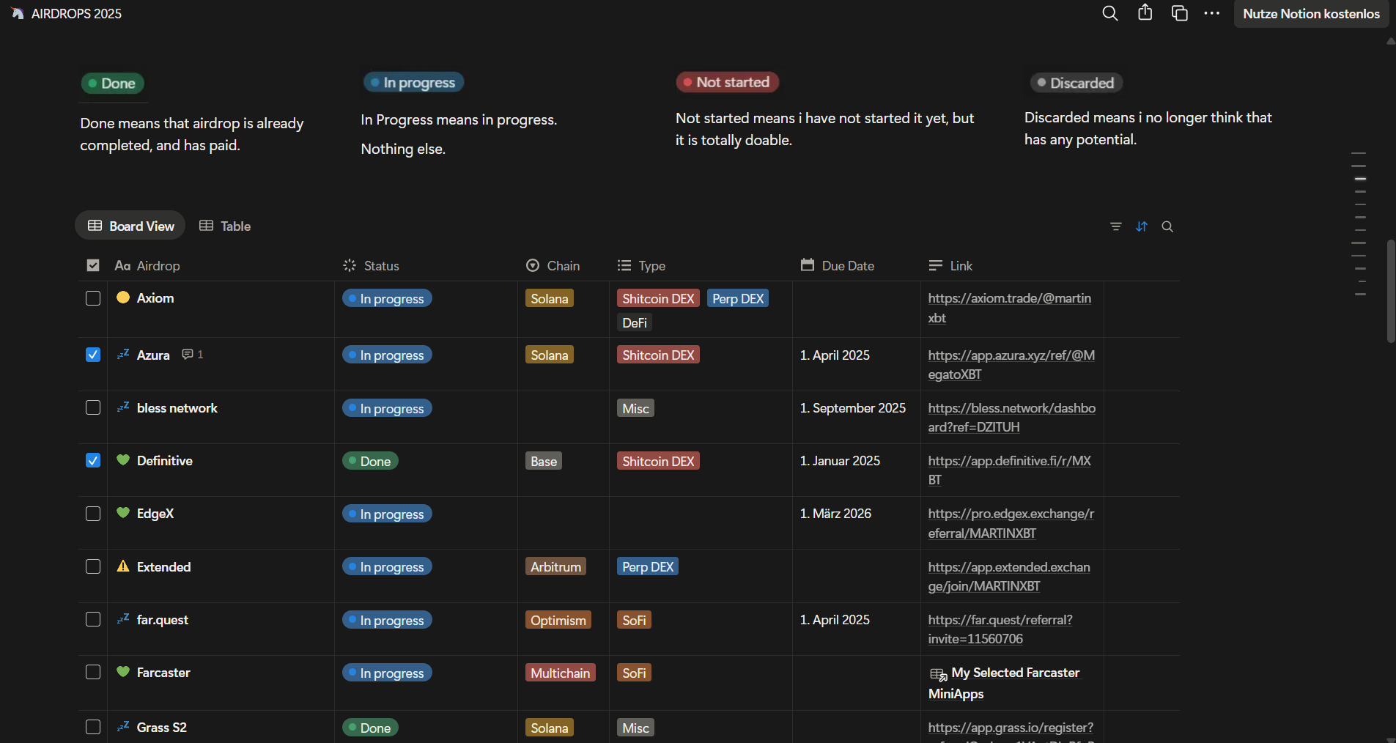Toggle the header select-all checkbox
Screen dimensions: 1396x743
pyautogui.click(x=93, y=265)
